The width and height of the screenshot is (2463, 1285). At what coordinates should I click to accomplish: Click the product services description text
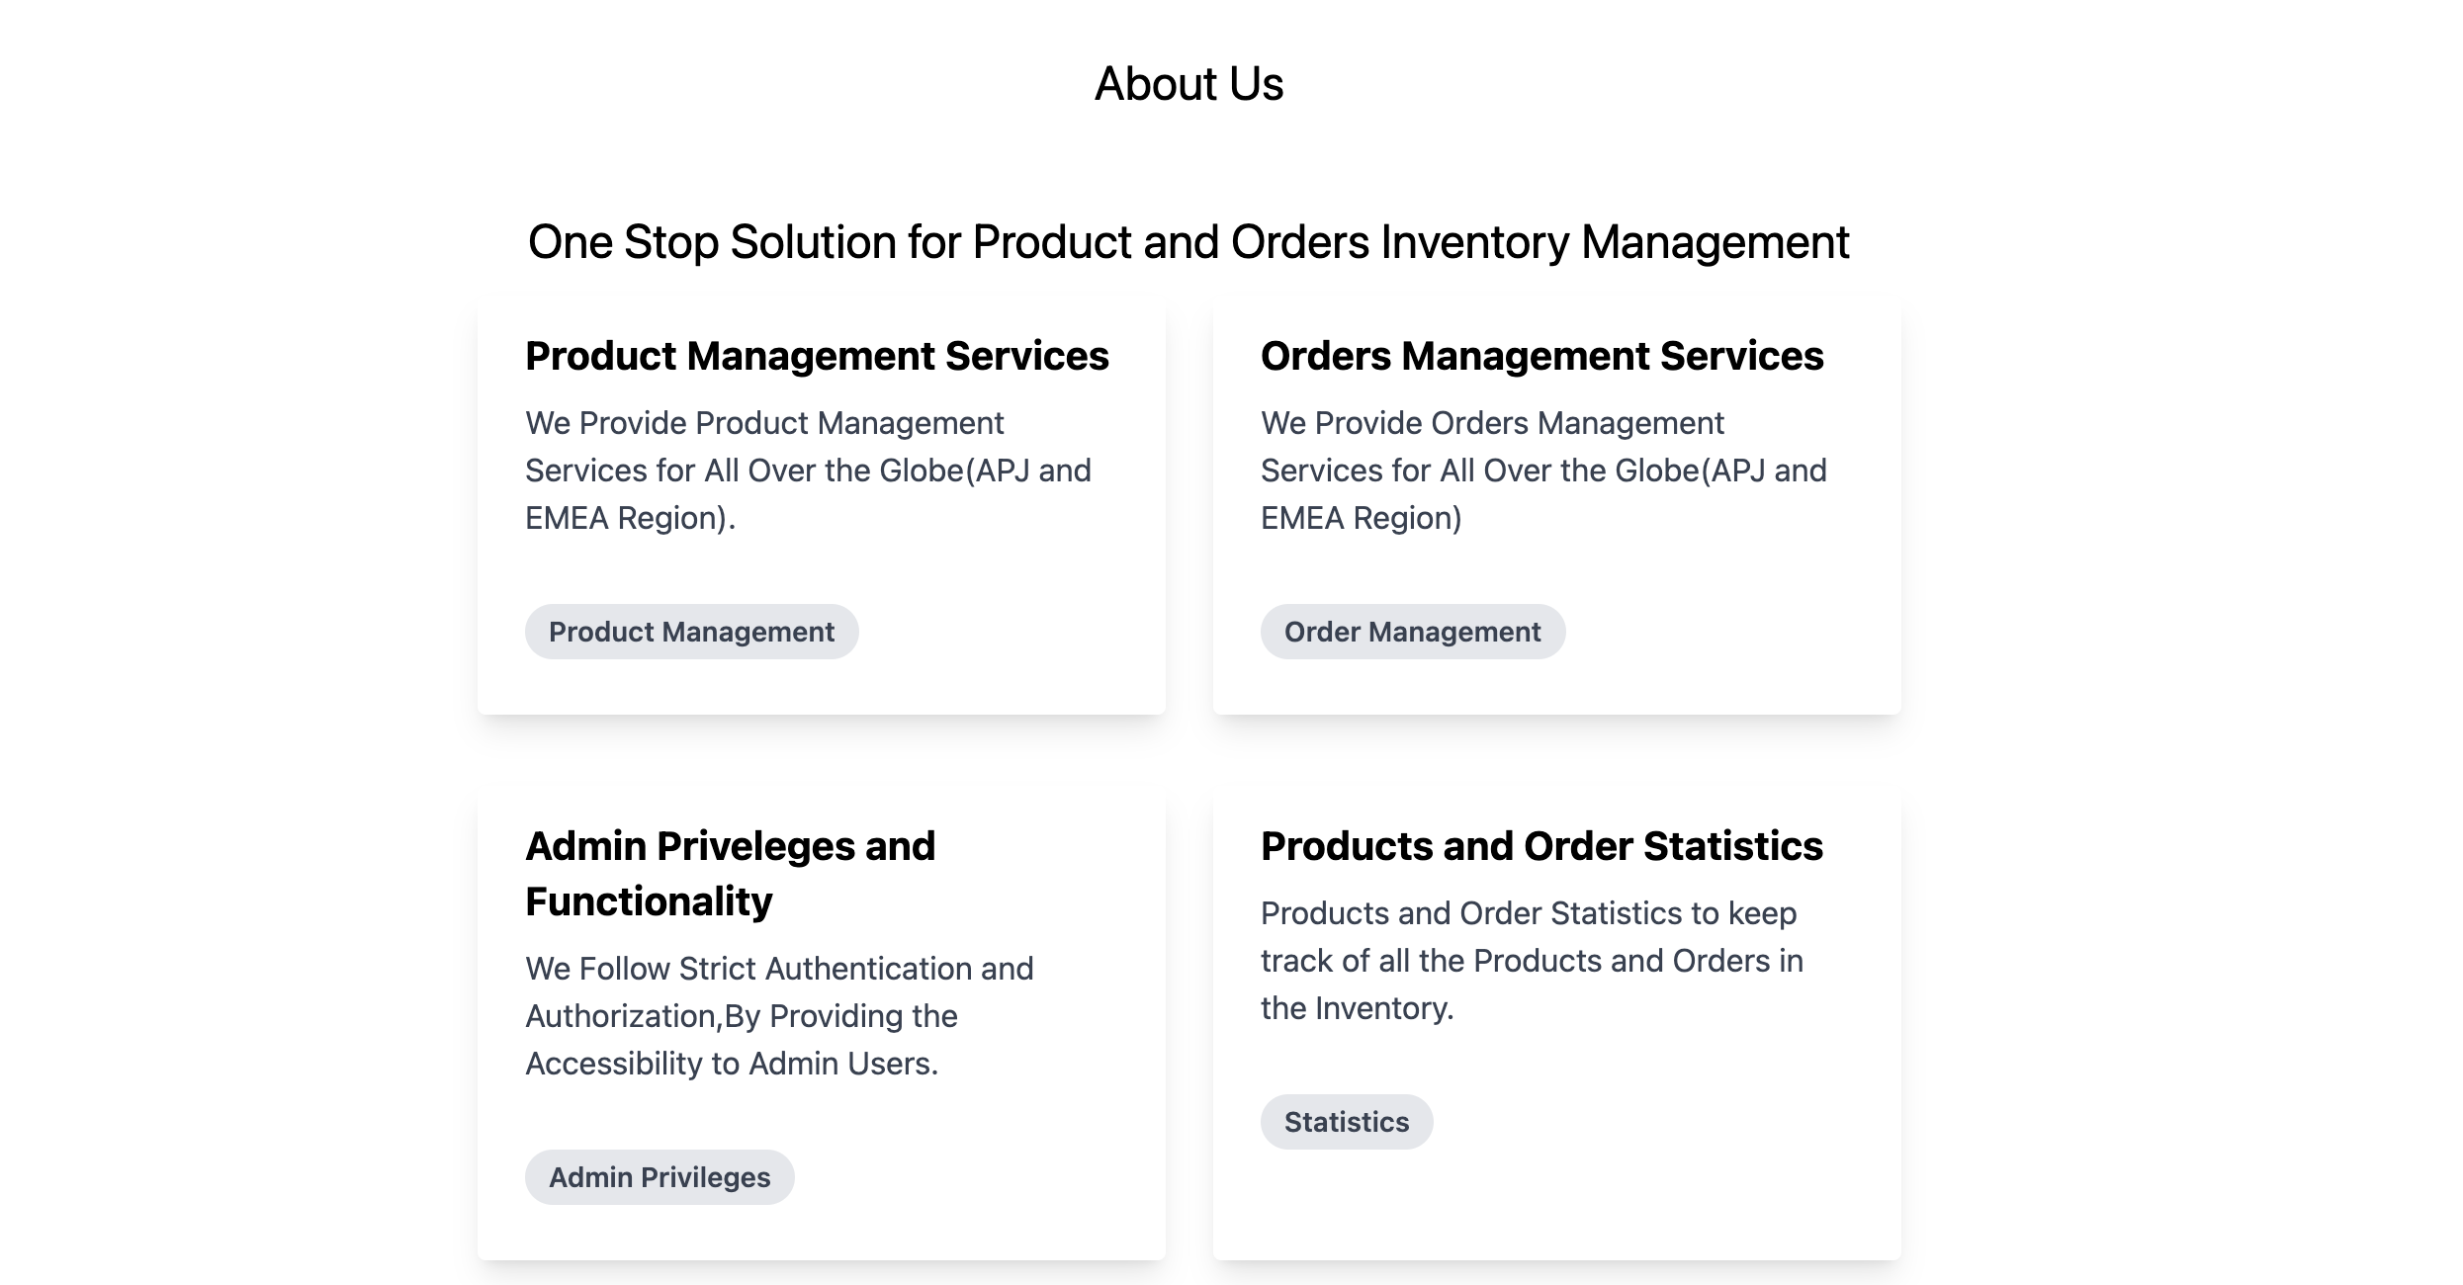(809, 470)
